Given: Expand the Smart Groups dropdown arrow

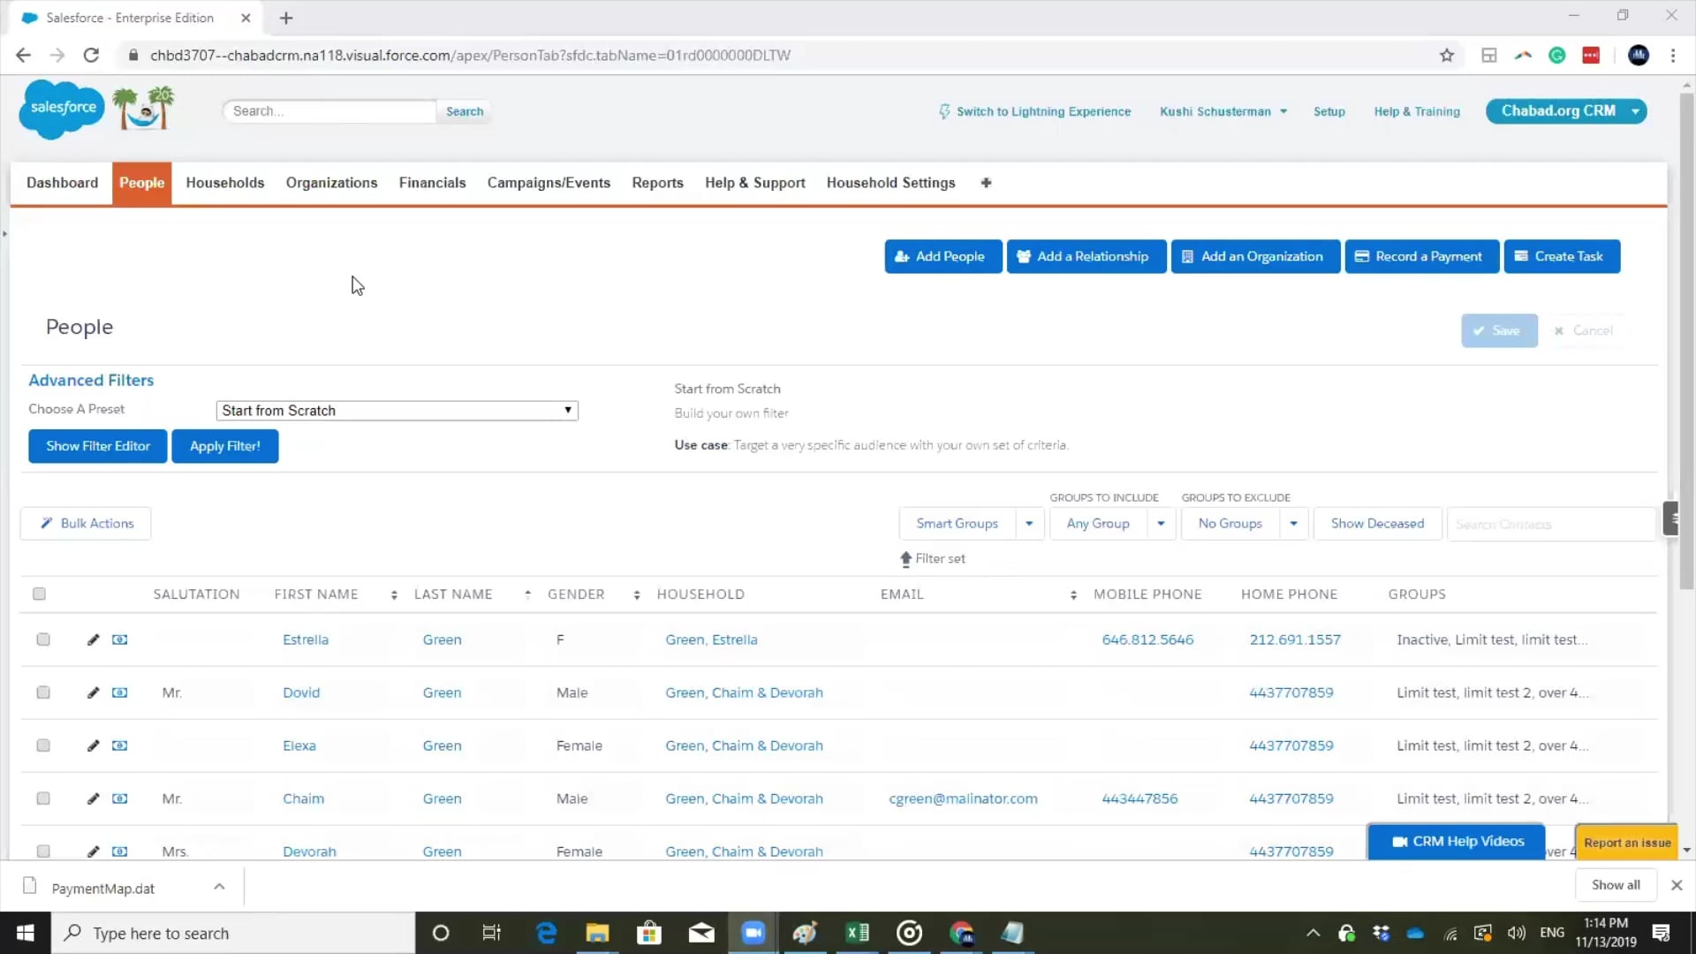Looking at the screenshot, I should pyautogui.click(x=1029, y=524).
